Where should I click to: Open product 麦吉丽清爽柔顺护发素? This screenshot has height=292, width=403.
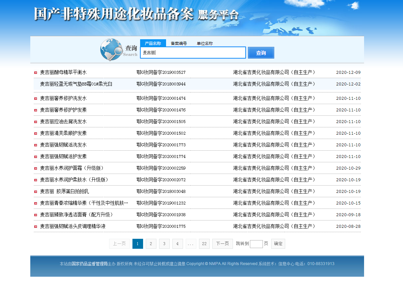pos(63,133)
